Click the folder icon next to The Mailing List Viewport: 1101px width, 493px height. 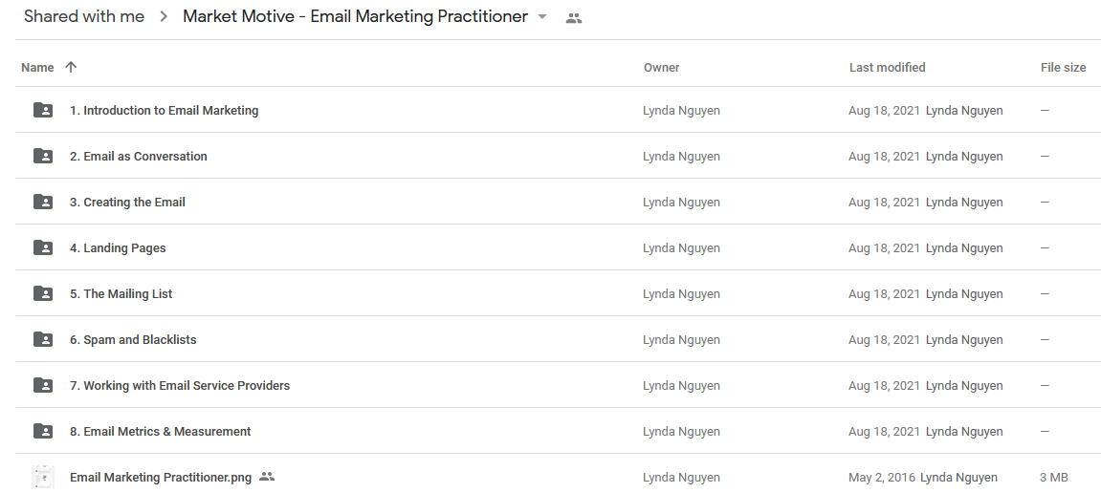click(43, 293)
